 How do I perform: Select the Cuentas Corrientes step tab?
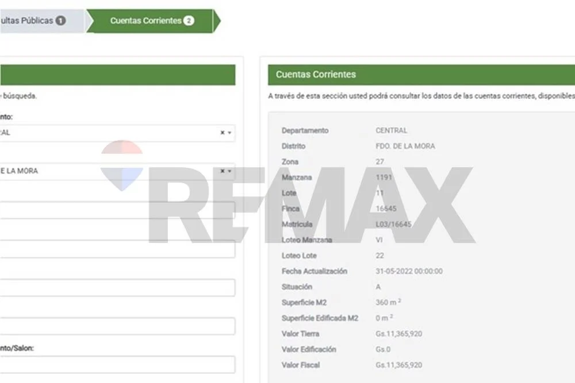(x=146, y=21)
